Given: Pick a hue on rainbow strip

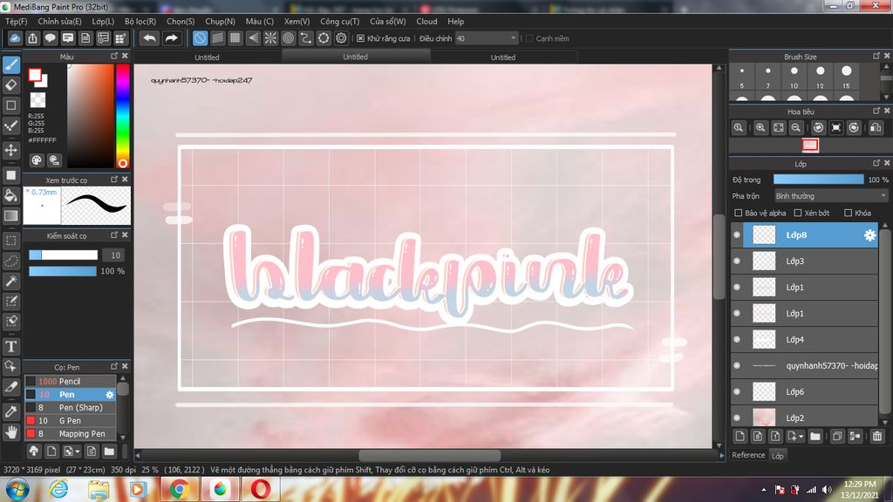Looking at the screenshot, I should point(122,116).
